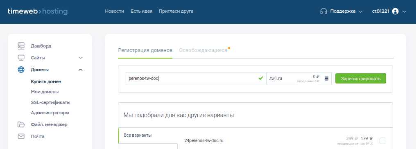Select the Все варианты filter tab

138,135
